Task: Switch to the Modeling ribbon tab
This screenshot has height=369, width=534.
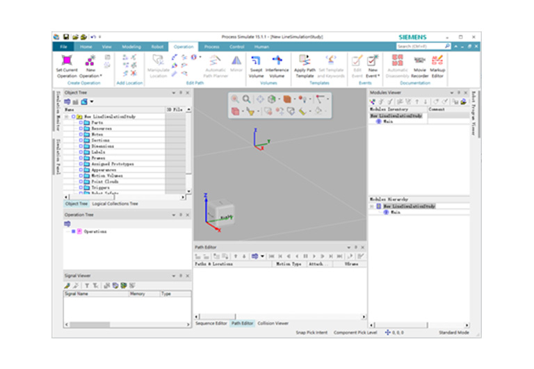Action: point(131,47)
